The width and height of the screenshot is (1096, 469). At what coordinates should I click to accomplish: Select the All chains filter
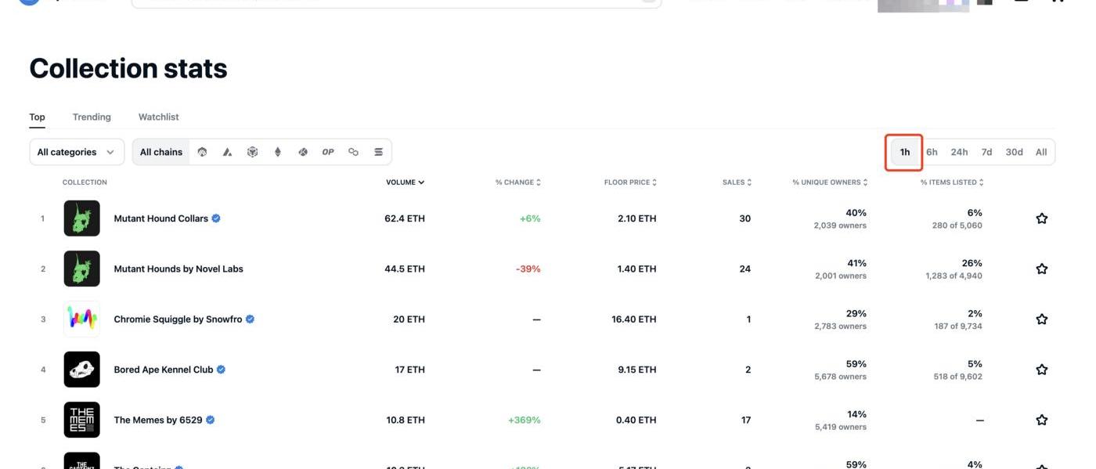pyautogui.click(x=161, y=152)
